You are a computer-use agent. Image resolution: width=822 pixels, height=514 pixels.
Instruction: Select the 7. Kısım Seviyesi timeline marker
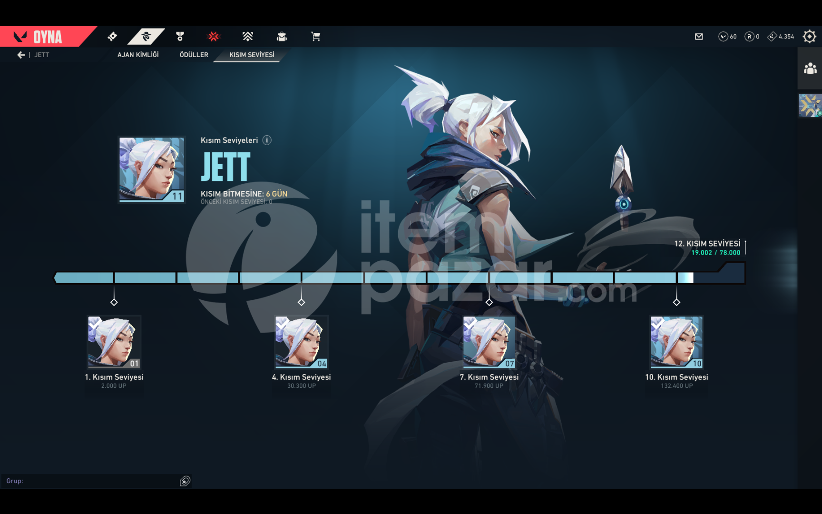pos(489,302)
